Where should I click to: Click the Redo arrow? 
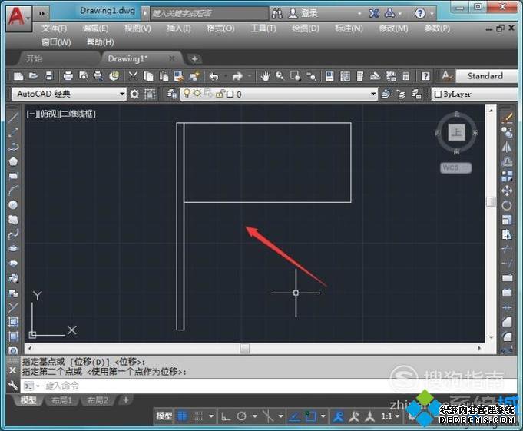point(237,76)
